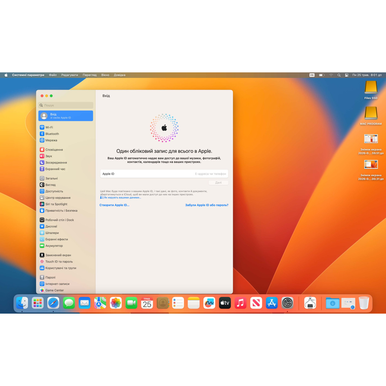This screenshot has height=386, width=386.
Task: Click the Wi-Fi menu bar icon
Action: [331, 75]
